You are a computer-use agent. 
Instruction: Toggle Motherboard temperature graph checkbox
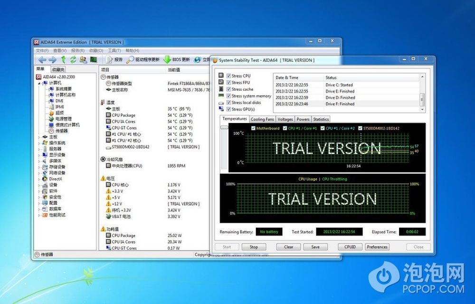coord(253,128)
